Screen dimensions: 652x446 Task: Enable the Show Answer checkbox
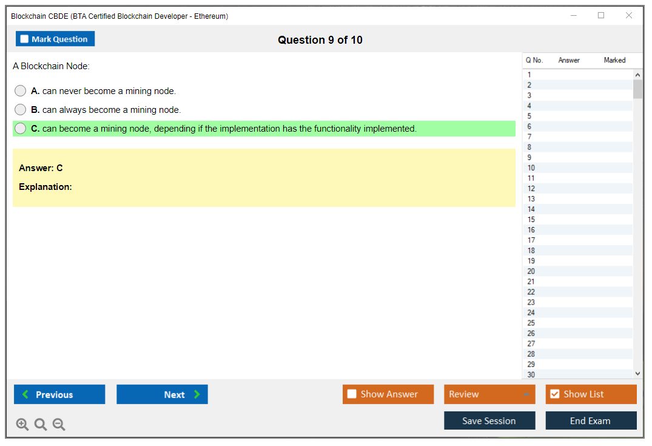click(x=352, y=394)
